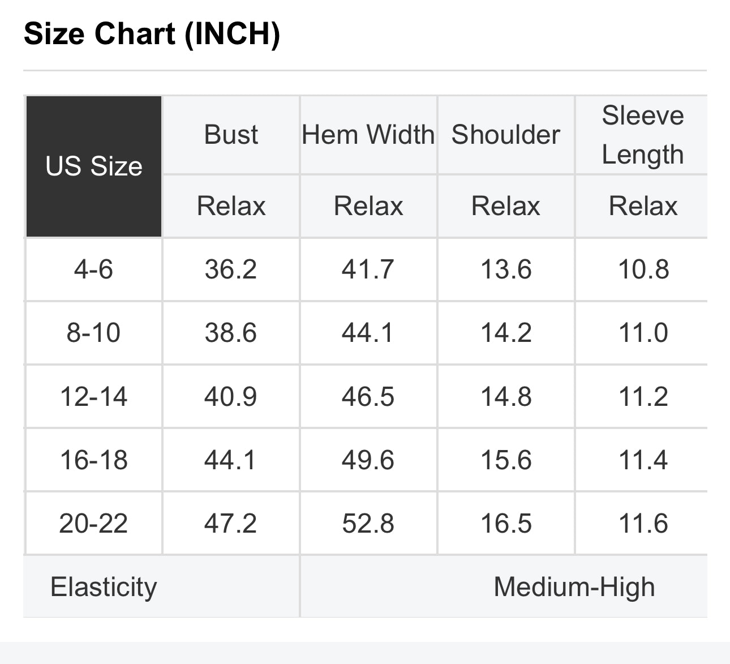This screenshot has height=664, width=730.
Task: Select the 11.0 sleeve length cell
Action: (643, 332)
